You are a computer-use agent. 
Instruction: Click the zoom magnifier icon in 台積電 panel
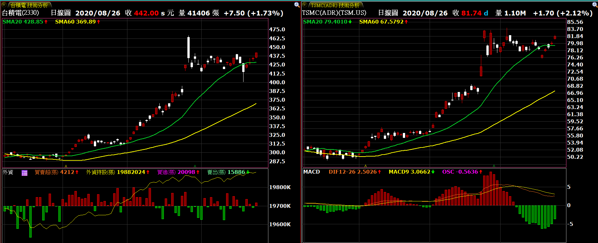[x=297, y=5]
